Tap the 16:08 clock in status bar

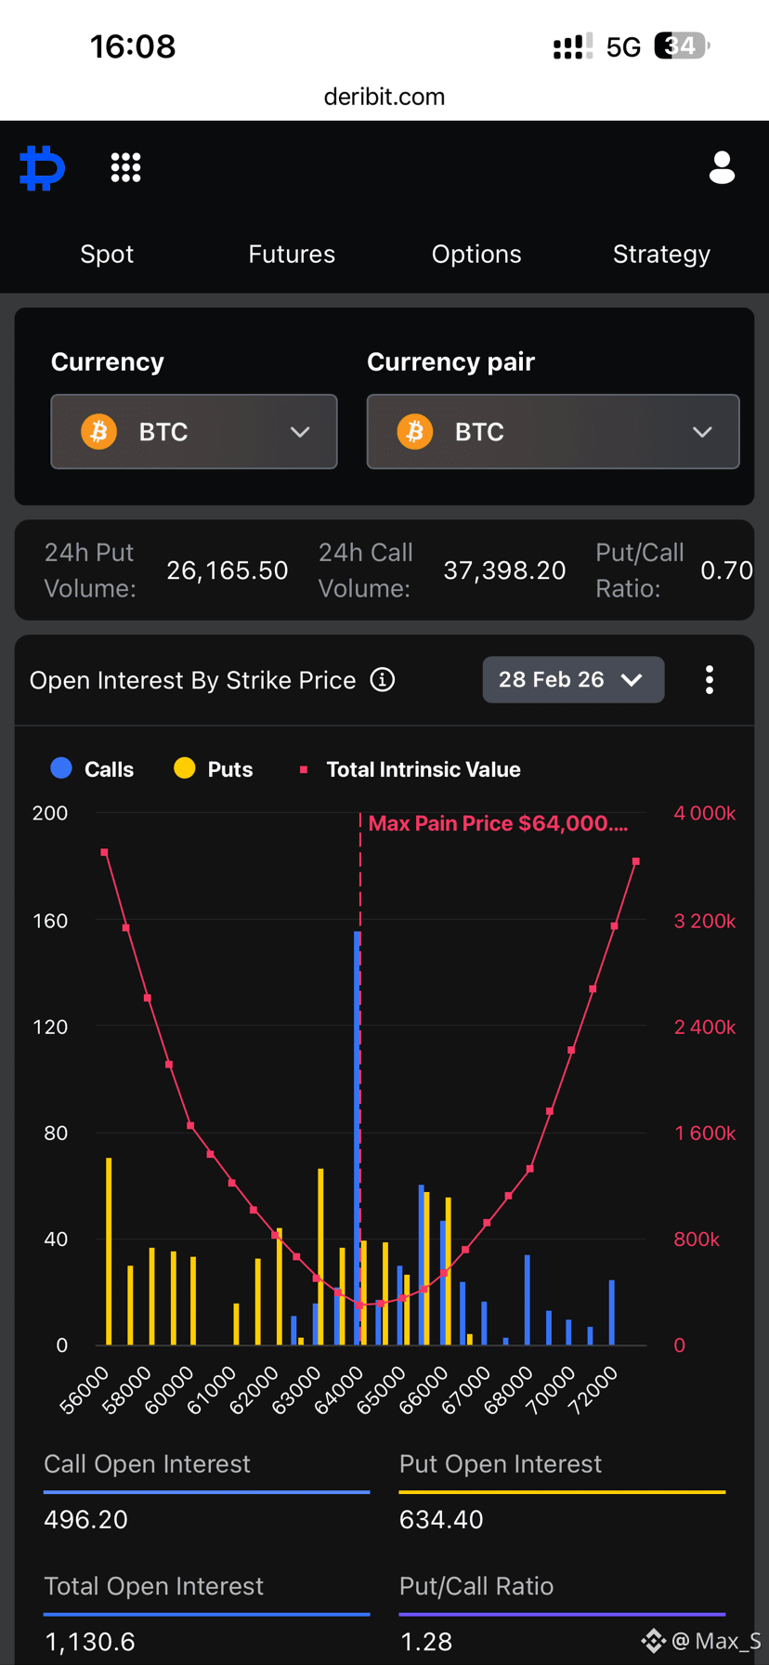click(133, 46)
